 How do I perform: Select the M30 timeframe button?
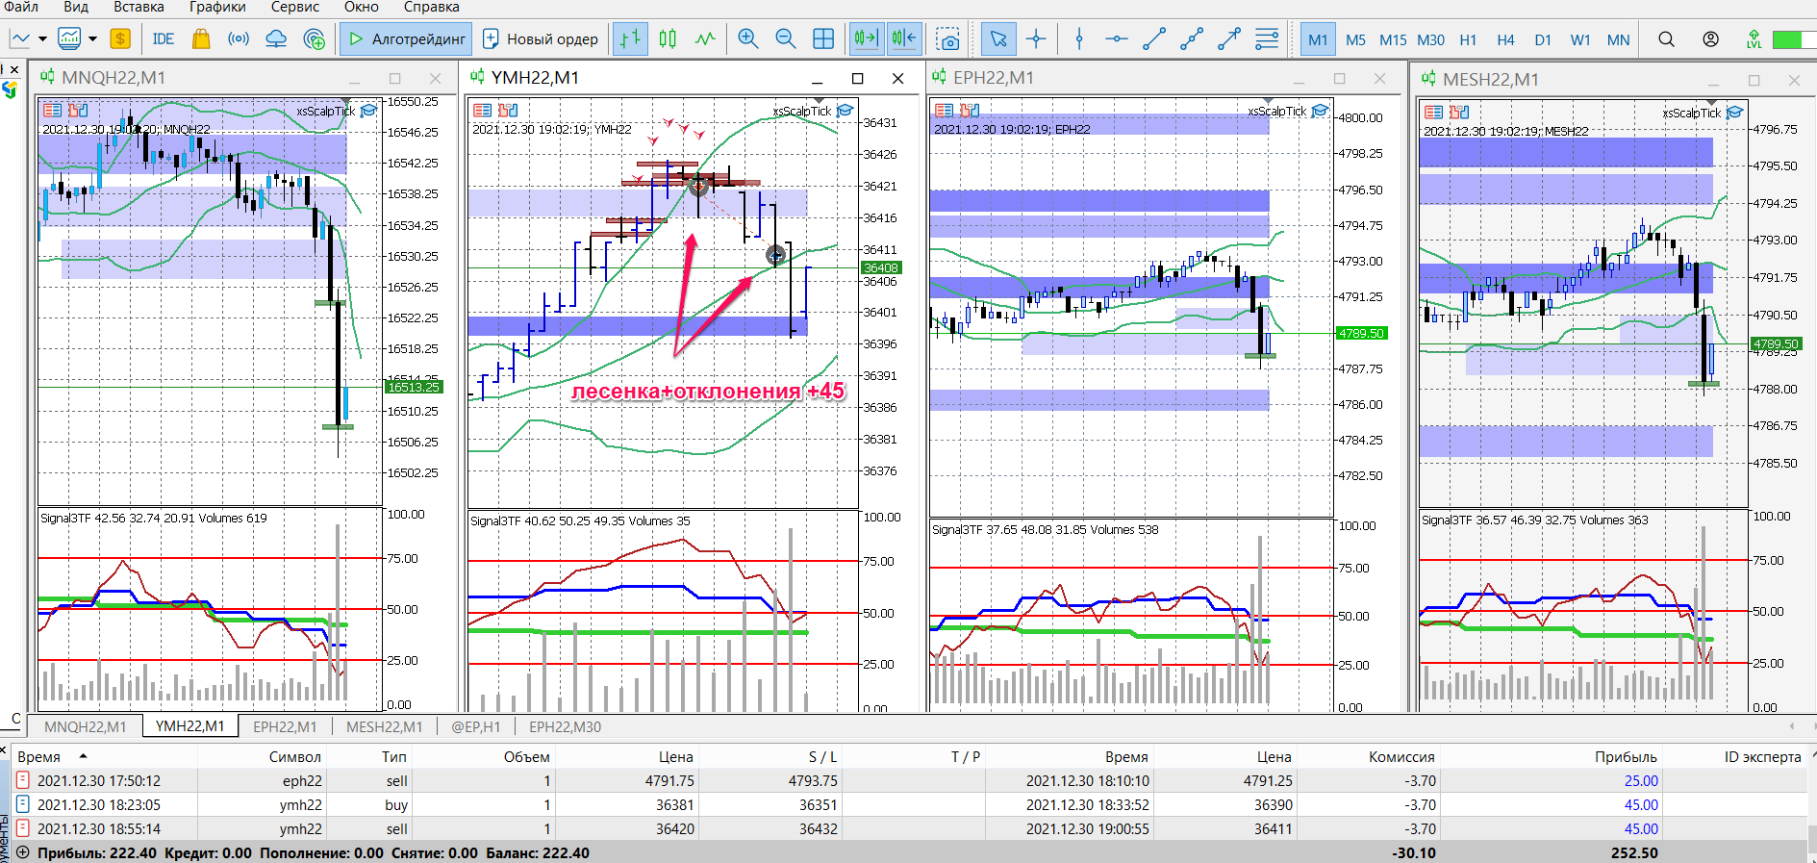1430,39
